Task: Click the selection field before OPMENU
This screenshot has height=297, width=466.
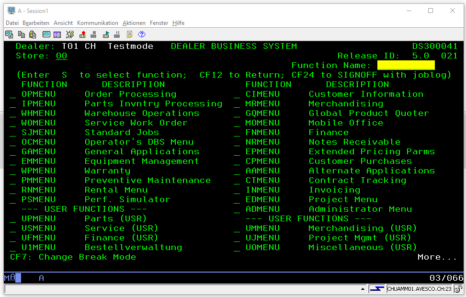Action: (x=12, y=94)
